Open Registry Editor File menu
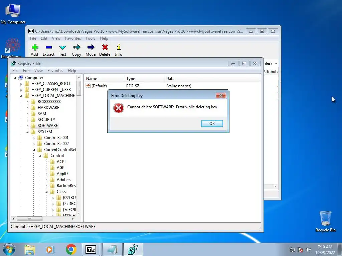Viewport: 342px width, 256px height. [15, 71]
